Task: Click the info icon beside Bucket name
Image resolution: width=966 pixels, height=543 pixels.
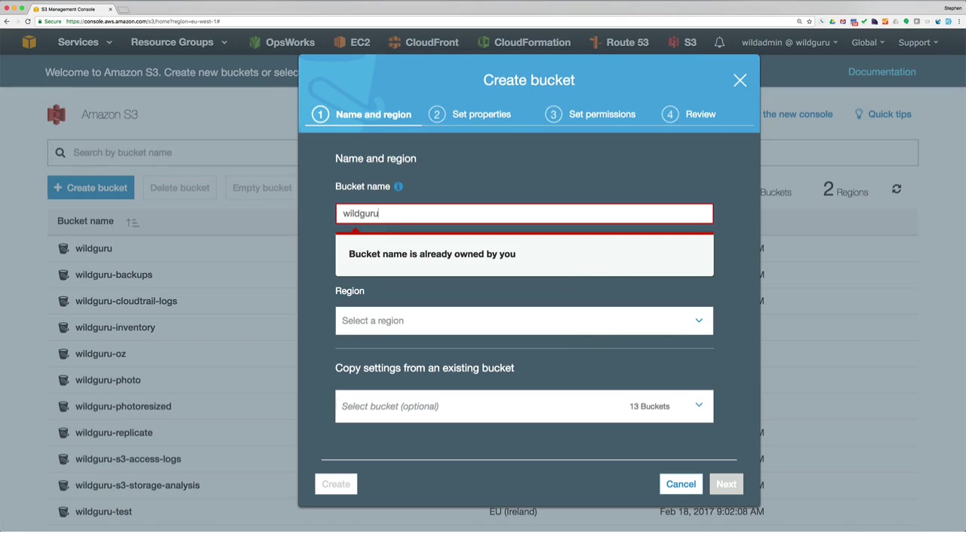Action: (x=398, y=186)
